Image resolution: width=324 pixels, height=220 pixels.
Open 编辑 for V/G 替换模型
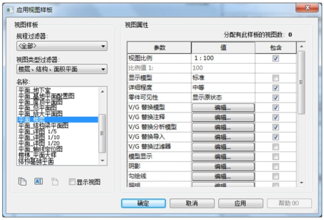[223, 107]
